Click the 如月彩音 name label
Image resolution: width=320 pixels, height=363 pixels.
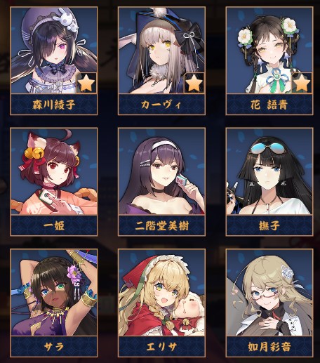coord(269,346)
